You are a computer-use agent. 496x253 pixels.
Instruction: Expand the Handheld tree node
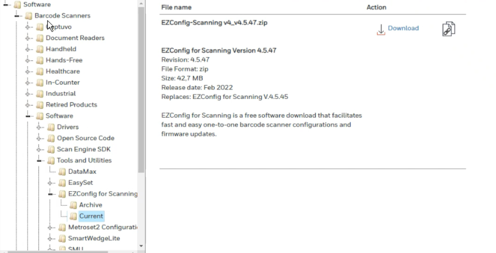pos(28,49)
